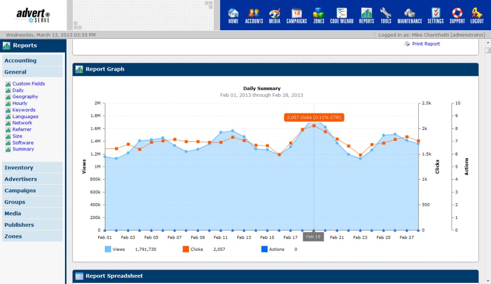This screenshot has width=491, height=284.
Task: Open the Keywords report link
Action: 24,110
